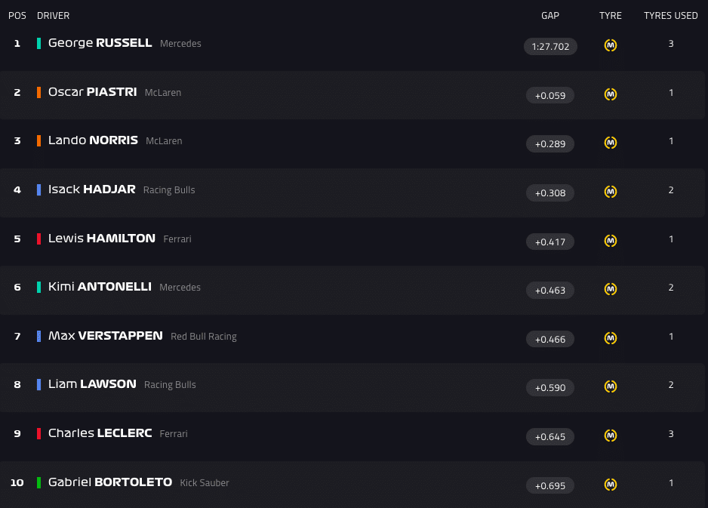Select Leclerc's +0.645 gap badge

(x=550, y=437)
